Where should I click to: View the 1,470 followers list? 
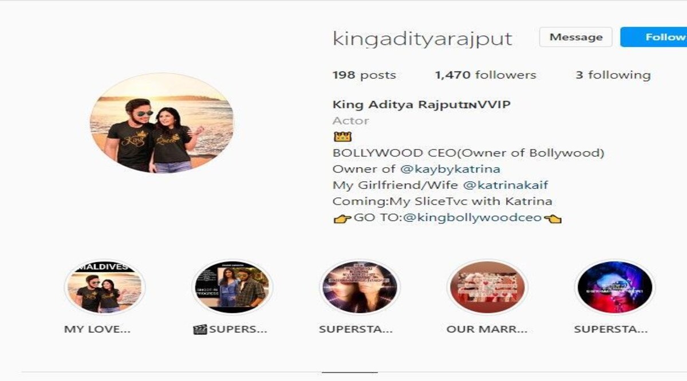point(485,75)
